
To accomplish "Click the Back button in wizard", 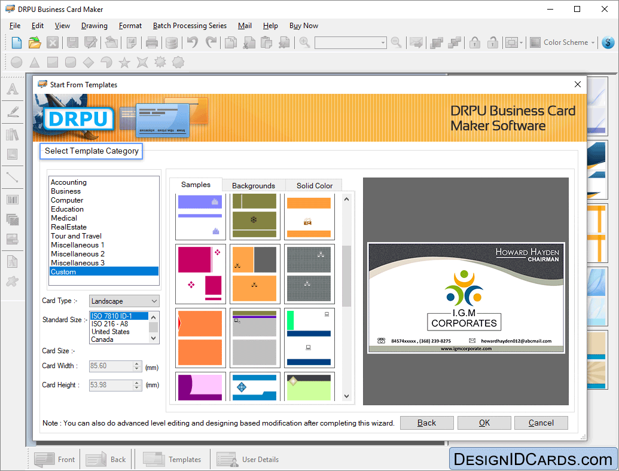I will tap(427, 423).
